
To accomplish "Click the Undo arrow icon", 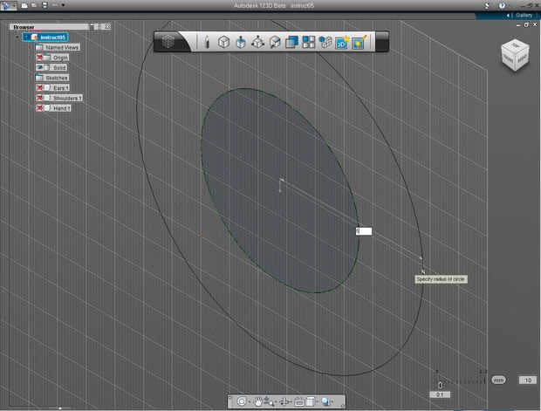I will [55, 5].
